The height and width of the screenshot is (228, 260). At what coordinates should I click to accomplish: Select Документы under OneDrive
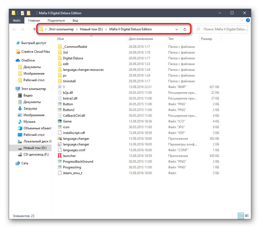32,67
